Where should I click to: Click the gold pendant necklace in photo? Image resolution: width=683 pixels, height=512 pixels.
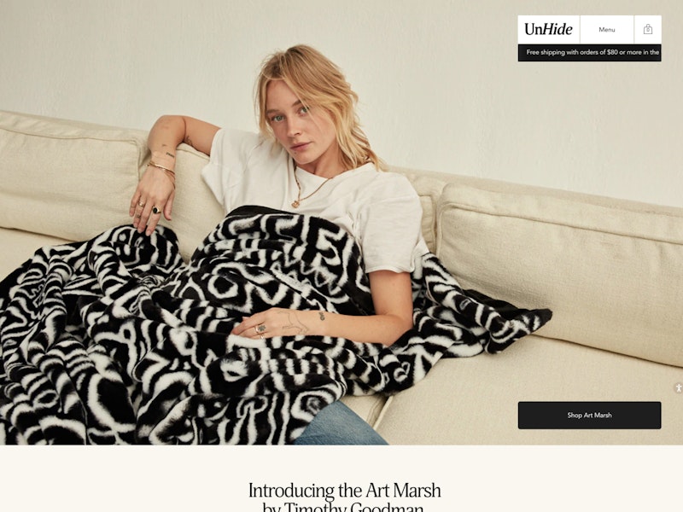(296, 203)
